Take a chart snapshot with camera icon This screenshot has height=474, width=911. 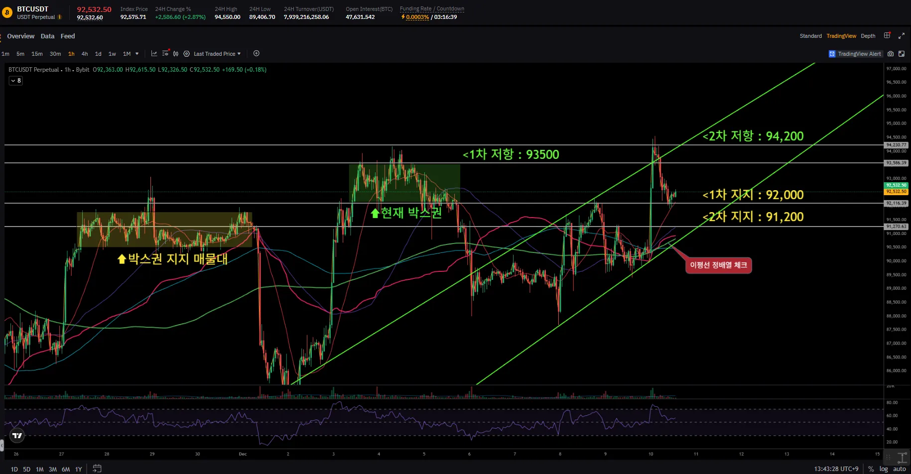[x=891, y=54]
